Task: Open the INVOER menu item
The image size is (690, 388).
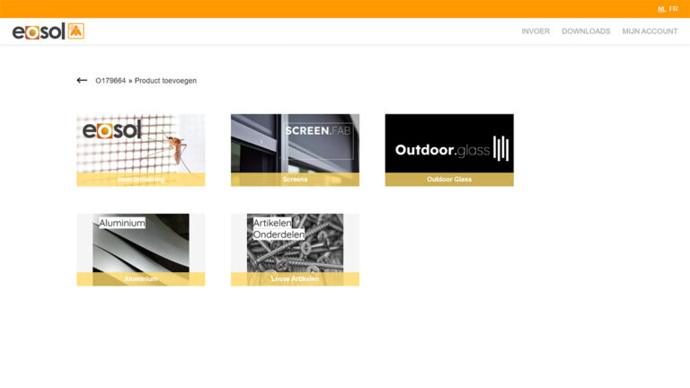Action: click(535, 31)
